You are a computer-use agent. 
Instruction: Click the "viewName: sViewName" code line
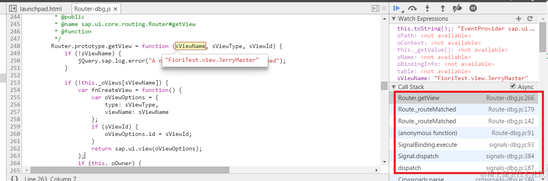click(x=136, y=112)
